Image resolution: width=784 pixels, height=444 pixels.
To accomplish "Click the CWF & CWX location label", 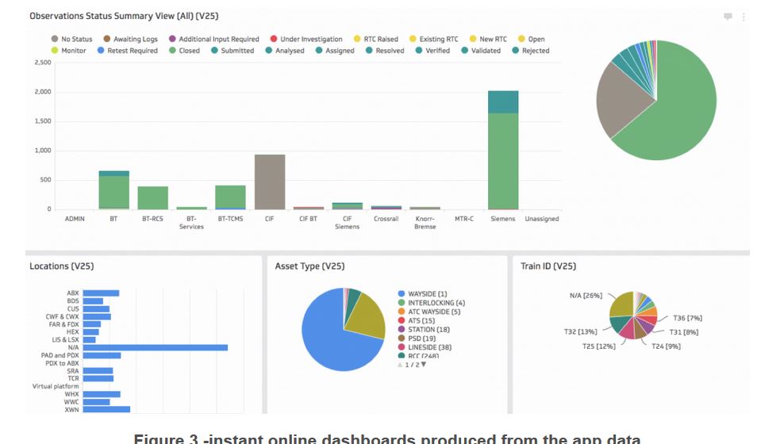I will coord(62,316).
